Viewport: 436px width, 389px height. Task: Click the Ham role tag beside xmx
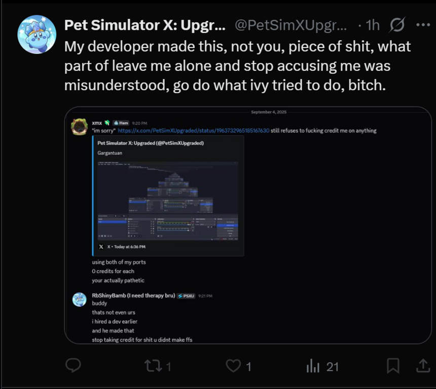pyautogui.click(x=121, y=123)
